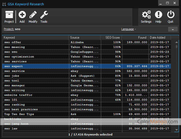Select the 'website traffic' keyword
The height and width of the screenshot is (139, 181).
pyautogui.click(x=18, y=95)
